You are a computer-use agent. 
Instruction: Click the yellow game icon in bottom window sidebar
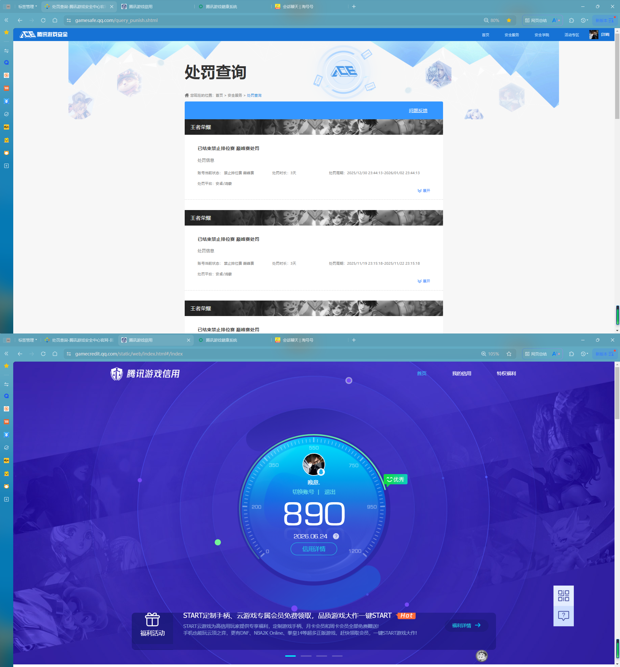click(x=6, y=460)
